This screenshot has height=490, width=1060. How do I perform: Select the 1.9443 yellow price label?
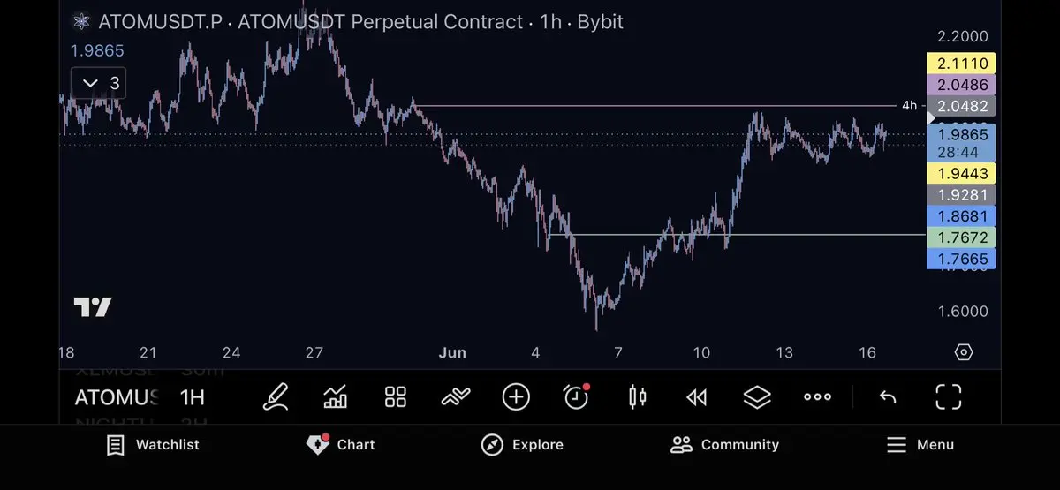point(961,173)
